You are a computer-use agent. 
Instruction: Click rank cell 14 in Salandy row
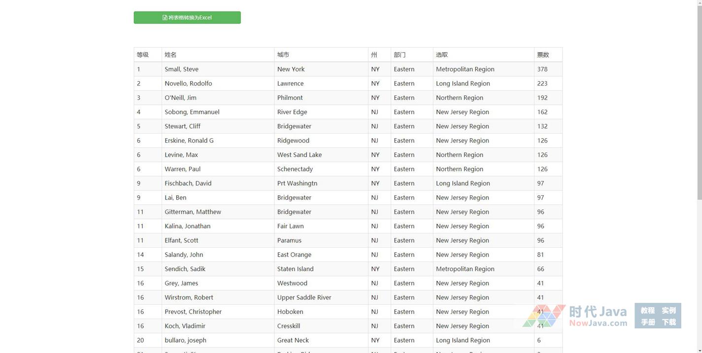tap(148, 255)
